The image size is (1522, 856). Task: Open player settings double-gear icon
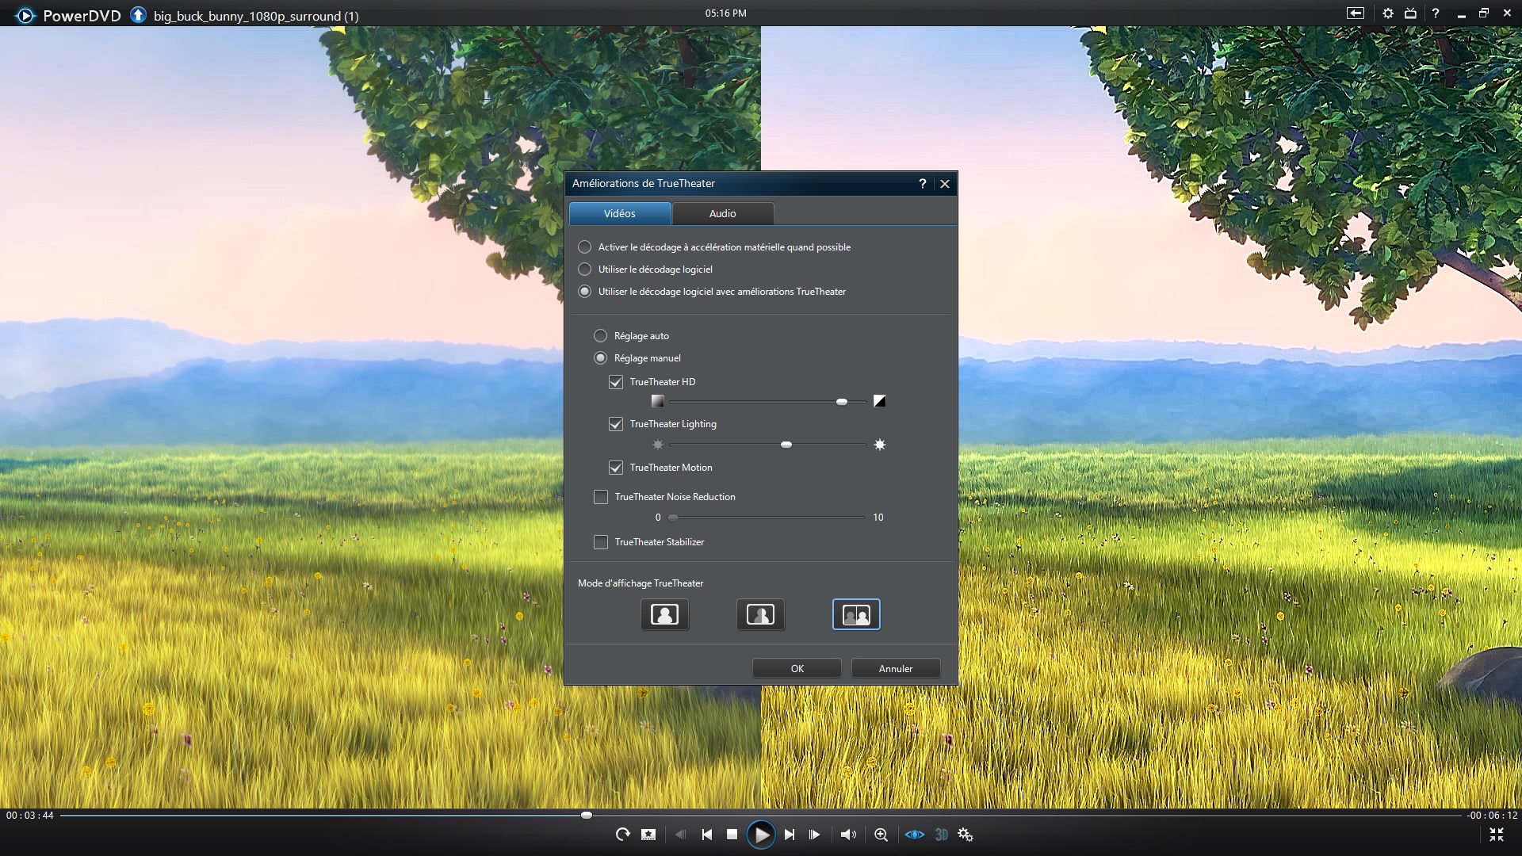coord(966,834)
